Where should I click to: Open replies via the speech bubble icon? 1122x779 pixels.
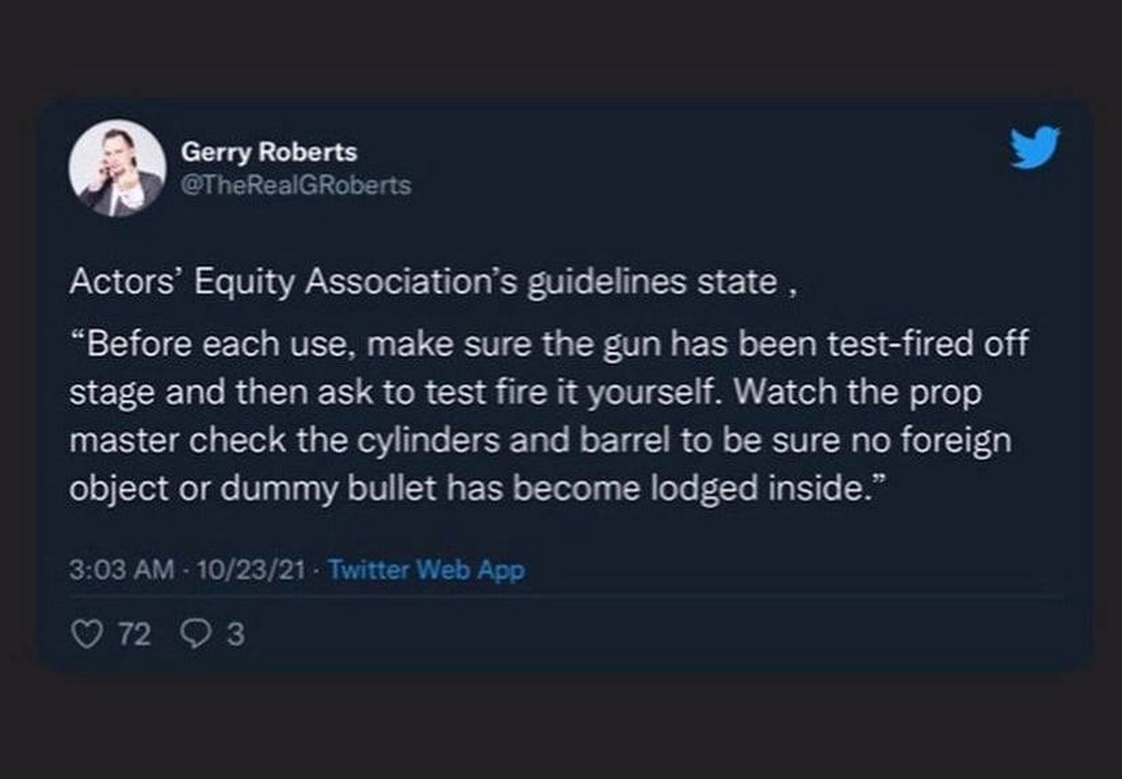point(196,635)
